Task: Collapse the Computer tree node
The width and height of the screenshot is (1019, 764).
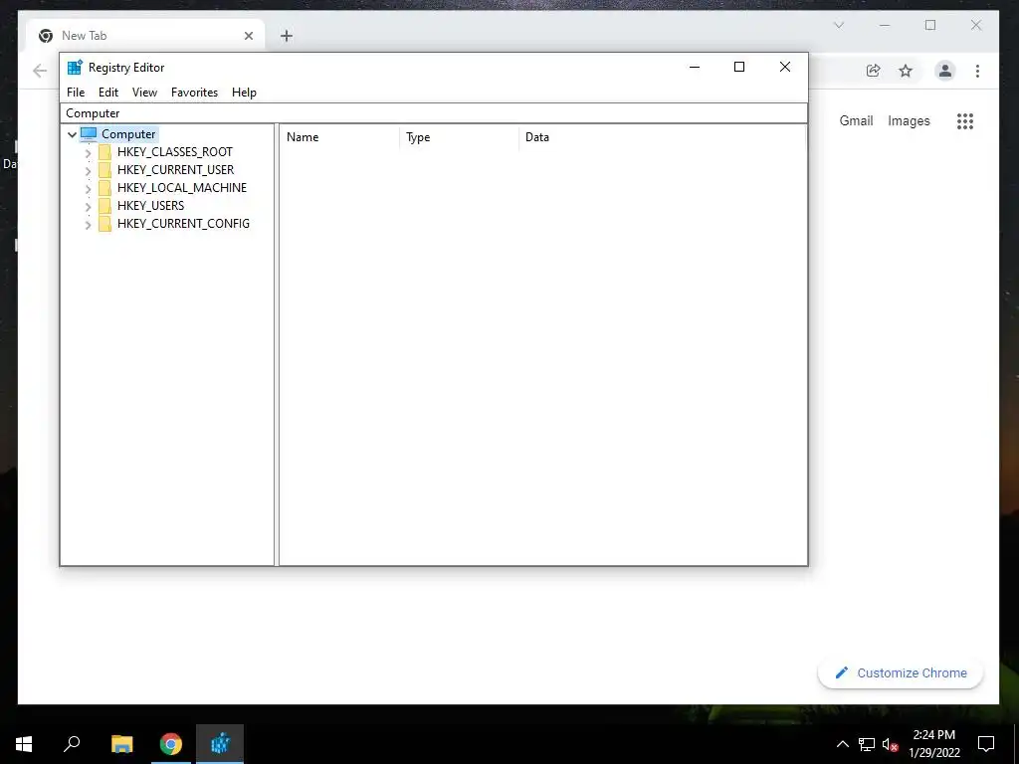Action: coord(72,134)
